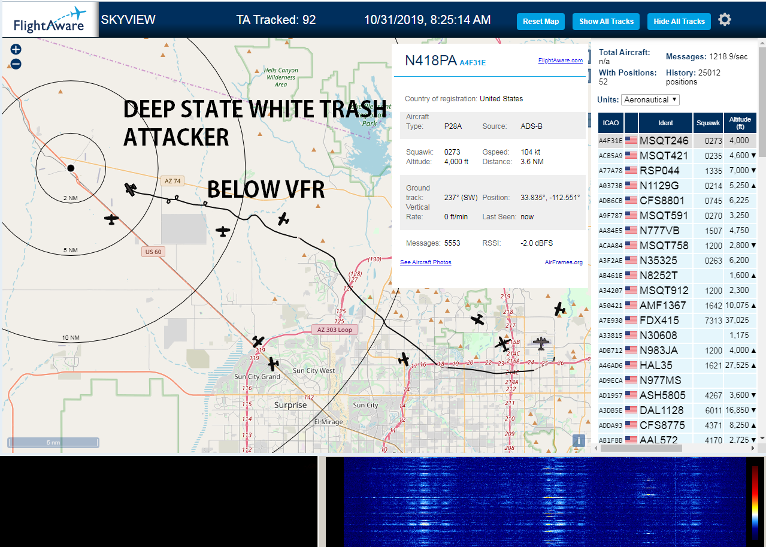Select the N35325 aircraft row
Viewport: 766px width, 547px height.
pos(677,261)
